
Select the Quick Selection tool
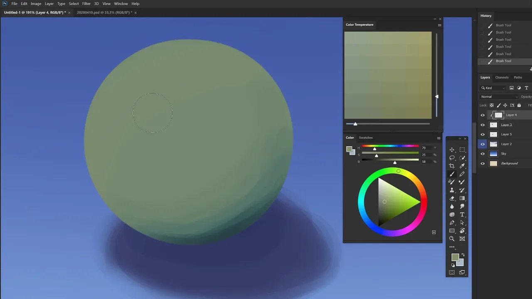[x=462, y=158]
